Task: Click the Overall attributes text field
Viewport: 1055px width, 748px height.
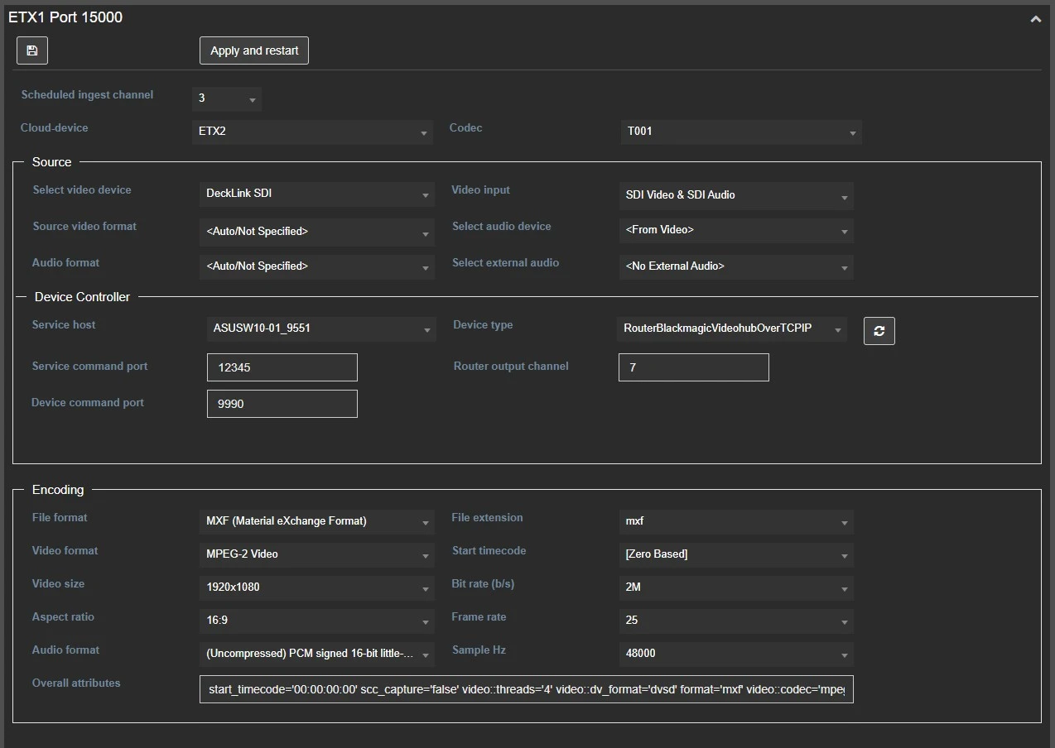Action: coord(526,689)
